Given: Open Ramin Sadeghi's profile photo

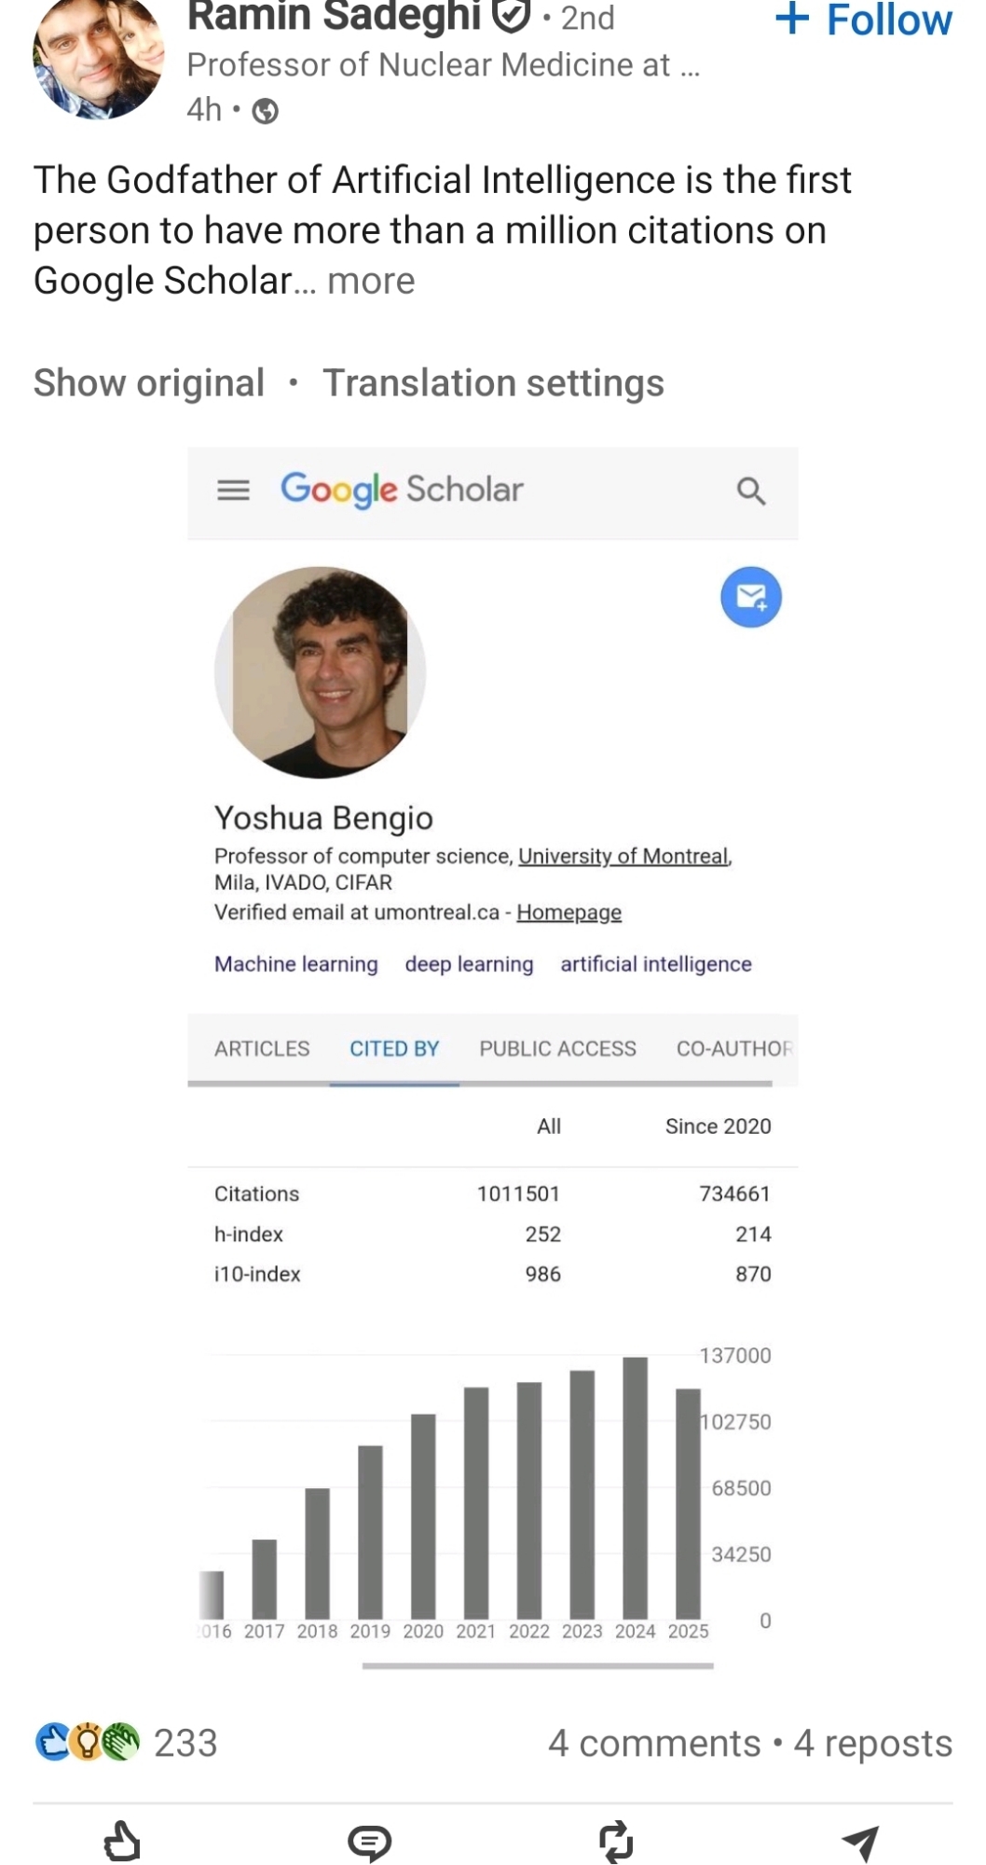Looking at the screenshot, I should [98, 58].
